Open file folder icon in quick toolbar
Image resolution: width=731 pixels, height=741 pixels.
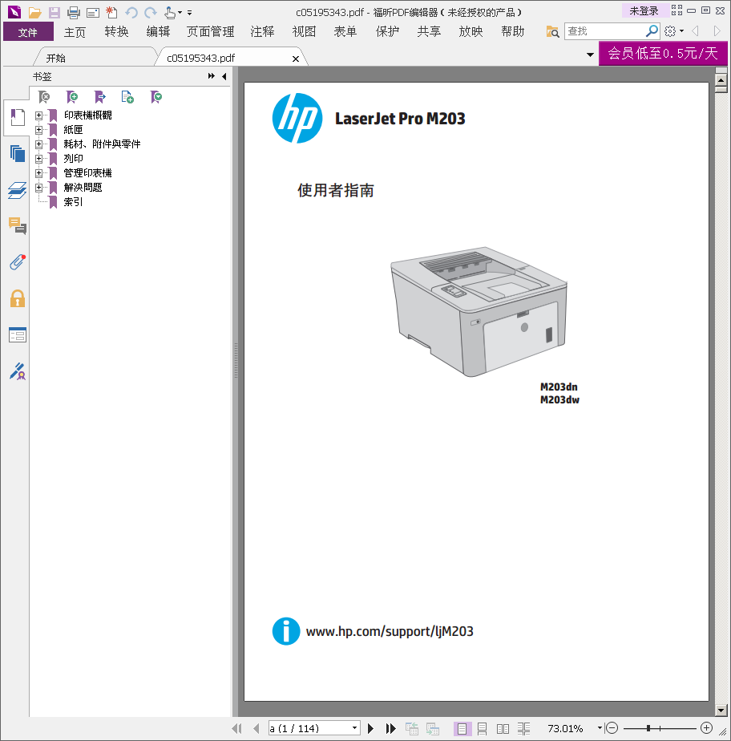click(34, 13)
